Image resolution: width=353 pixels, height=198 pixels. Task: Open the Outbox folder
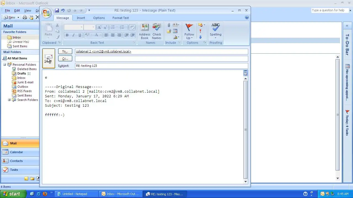[x=23, y=87]
